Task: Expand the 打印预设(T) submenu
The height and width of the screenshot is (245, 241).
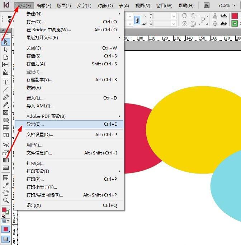Action: tap(119, 171)
